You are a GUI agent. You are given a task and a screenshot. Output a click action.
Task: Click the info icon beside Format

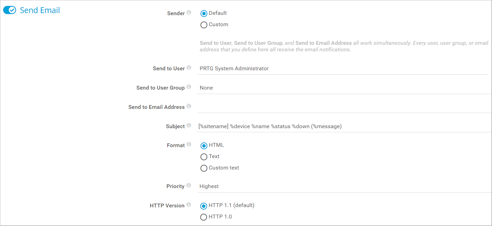pos(189,145)
